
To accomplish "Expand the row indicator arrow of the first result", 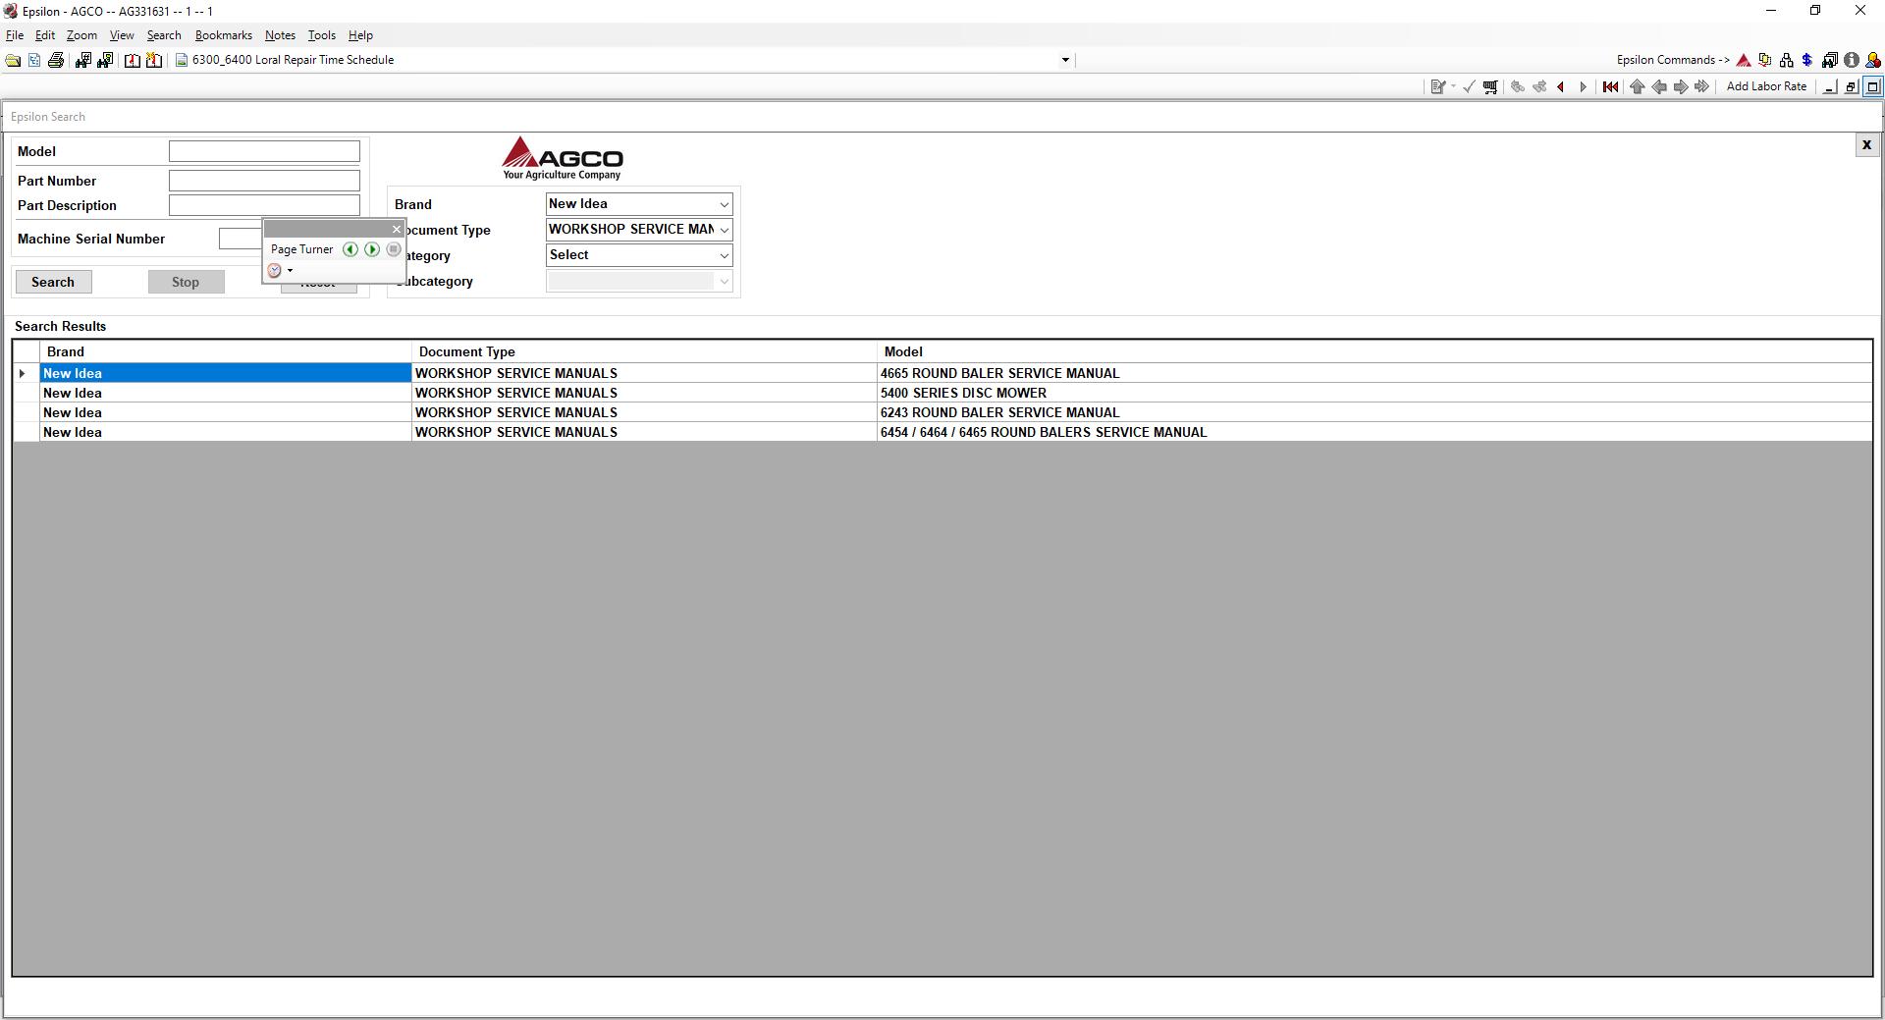I will pos(23,373).
